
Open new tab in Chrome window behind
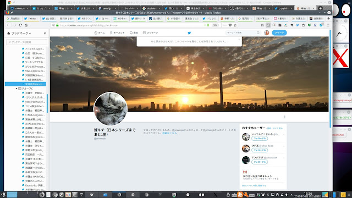(x=320, y=8)
